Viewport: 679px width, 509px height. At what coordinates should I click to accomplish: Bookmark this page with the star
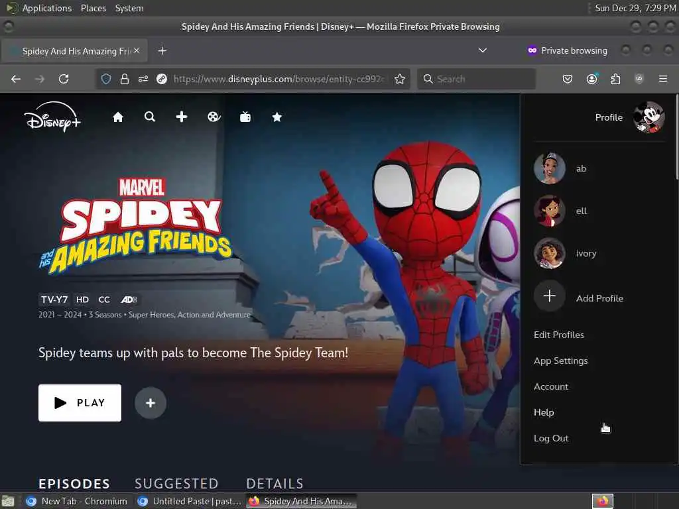pos(400,79)
